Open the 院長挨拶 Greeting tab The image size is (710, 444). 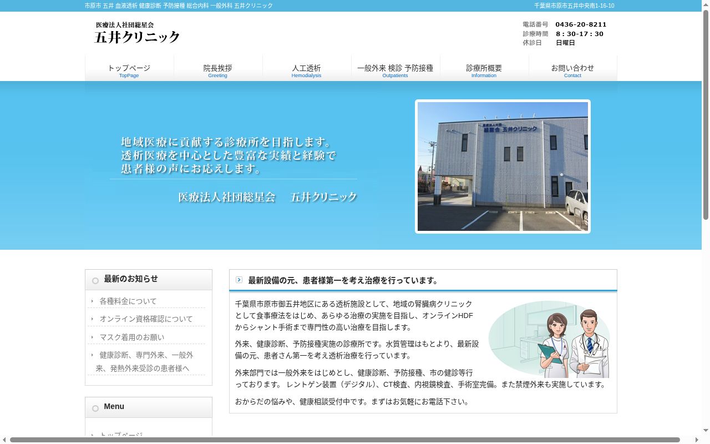point(218,68)
